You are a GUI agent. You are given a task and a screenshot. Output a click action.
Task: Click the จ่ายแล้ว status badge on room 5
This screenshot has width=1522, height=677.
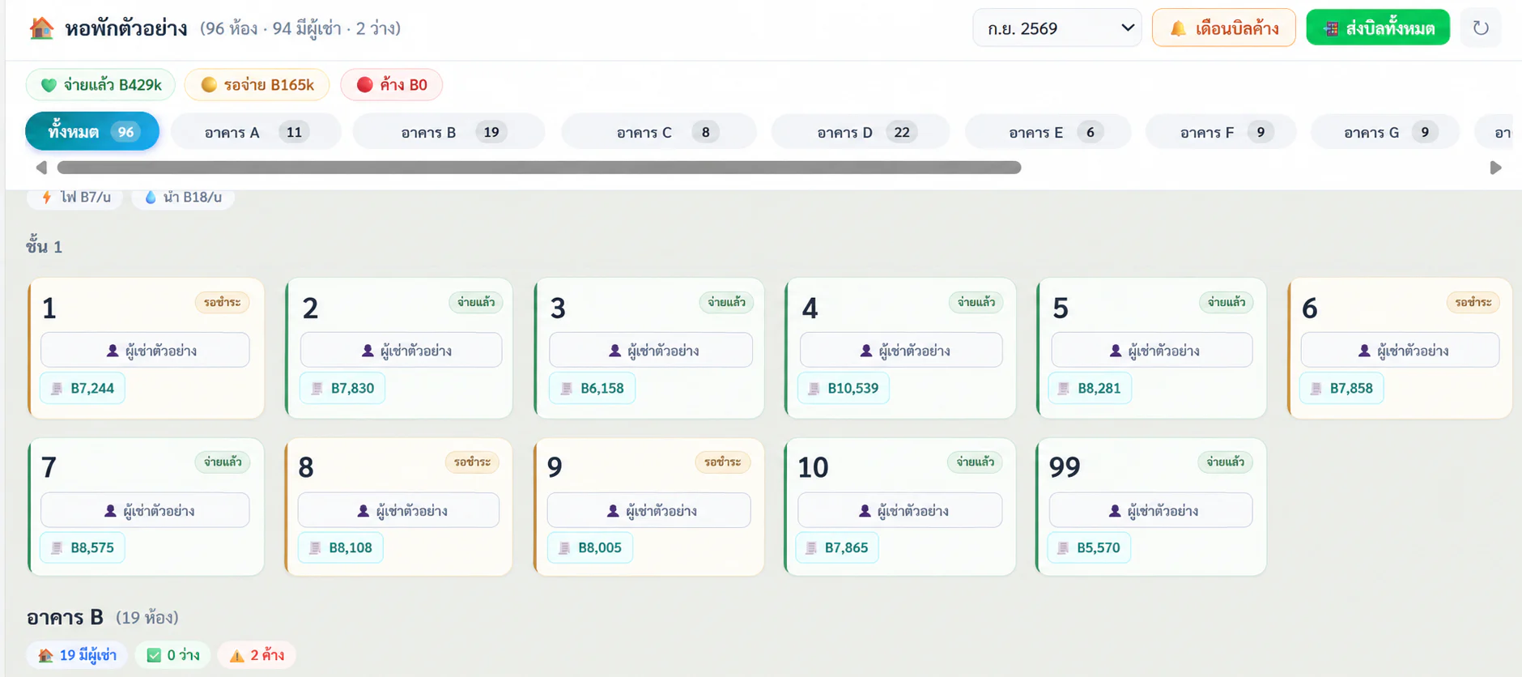1227,303
